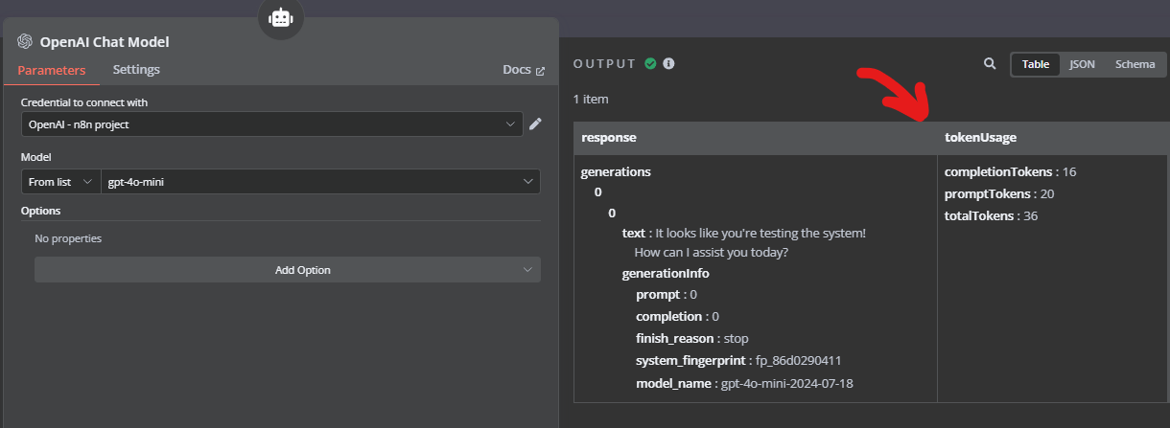Click the tokenUsage column header
Screen dimensions: 1170x428
(980, 138)
